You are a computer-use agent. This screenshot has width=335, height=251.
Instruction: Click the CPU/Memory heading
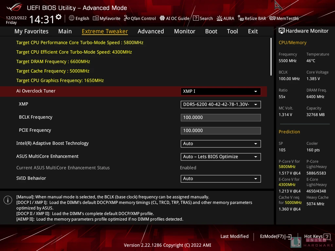[x=292, y=42]
